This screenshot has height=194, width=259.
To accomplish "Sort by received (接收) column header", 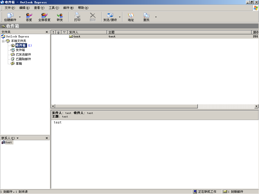I will pos(255,32).
